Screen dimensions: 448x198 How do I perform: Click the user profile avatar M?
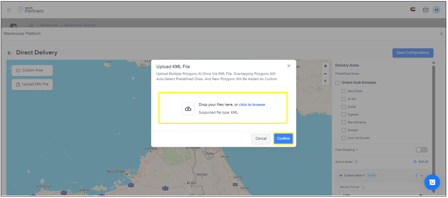pos(436,10)
